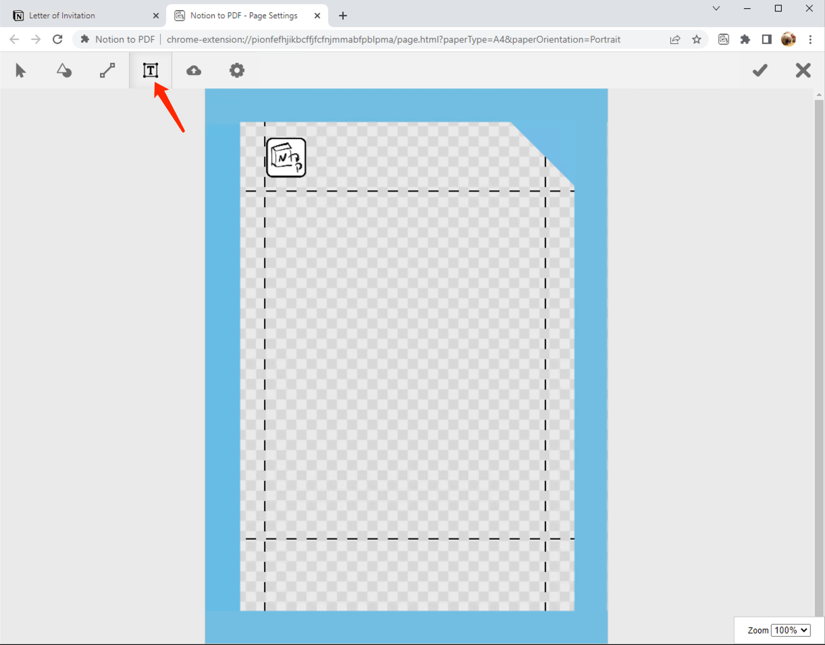The width and height of the screenshot is (825, 645).
Task: Pick the line connector tool
Action: click(107, 70)
